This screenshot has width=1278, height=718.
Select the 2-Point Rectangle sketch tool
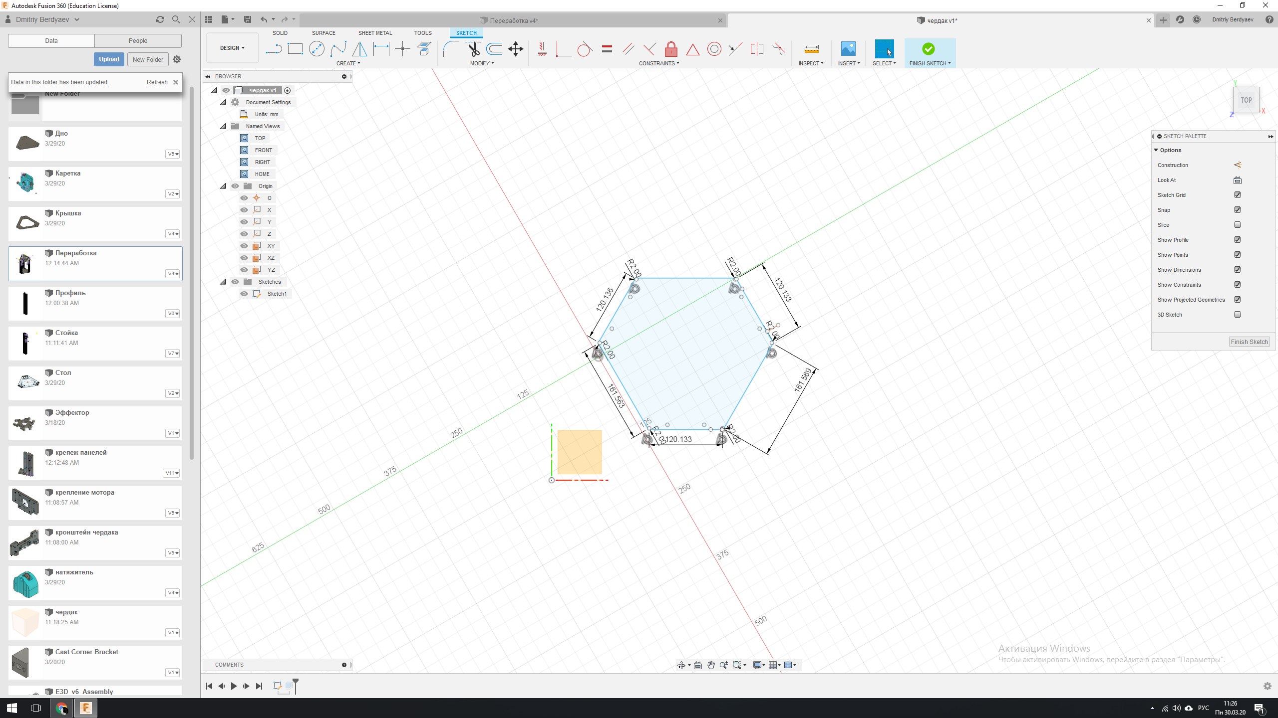pos(295,49)
